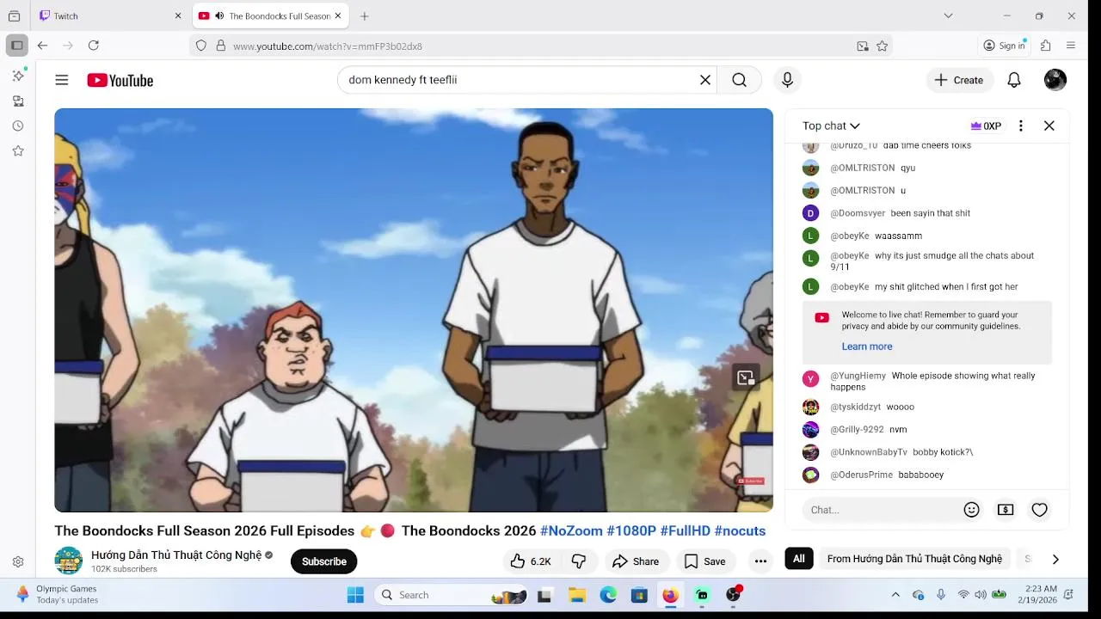Click the taskbar Search box
The height and width of the screenshot is (619, 1101).
[452, 595]
